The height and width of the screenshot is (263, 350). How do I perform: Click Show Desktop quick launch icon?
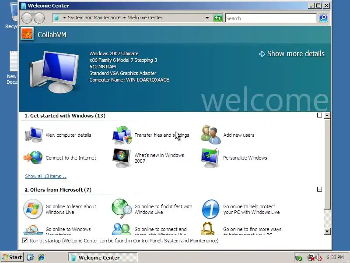tap(30, 257)
